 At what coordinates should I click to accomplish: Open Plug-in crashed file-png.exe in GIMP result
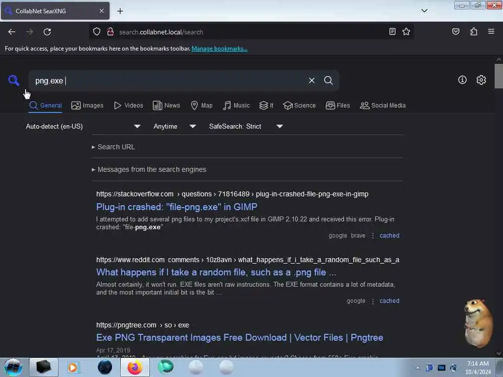pos(177,207)
